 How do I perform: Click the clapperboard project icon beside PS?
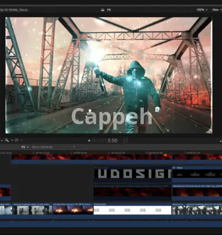click(x=103, y=10)
